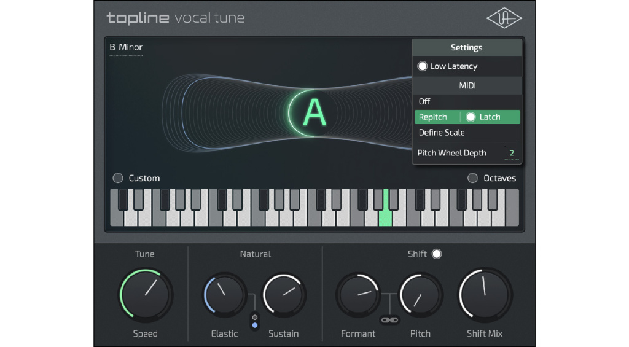This screenshot has width=629, height=347.
Task: Click the Elastic knob
Action: click(x=225, y=295)
